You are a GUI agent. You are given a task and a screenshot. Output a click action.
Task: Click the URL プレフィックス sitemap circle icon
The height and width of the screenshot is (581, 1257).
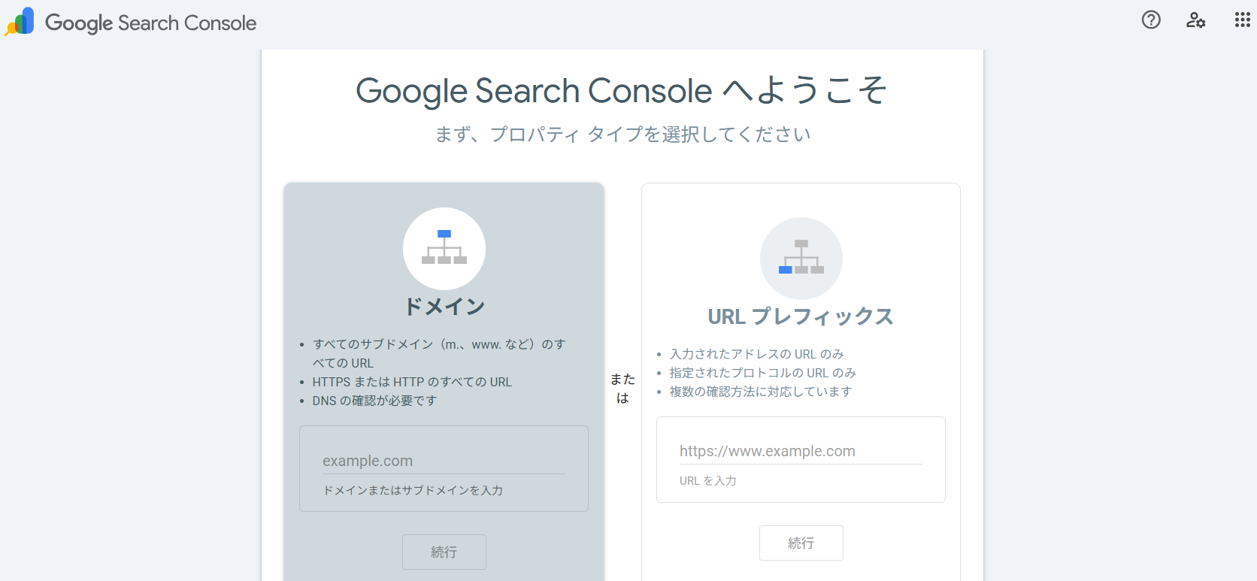click(801, 259)
